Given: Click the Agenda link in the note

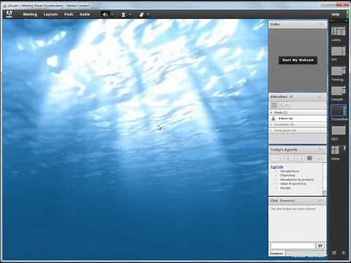Looking at the screenshot, I should coord(276,167).
